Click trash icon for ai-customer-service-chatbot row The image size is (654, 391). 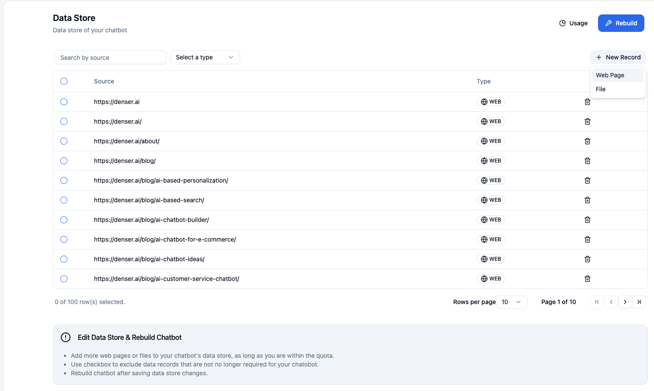pyautogui.click(x=588, y=279)
